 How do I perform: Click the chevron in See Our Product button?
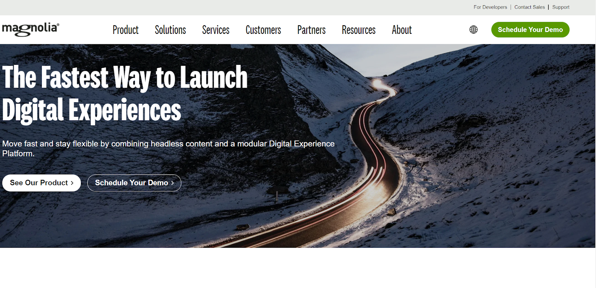[72, 183]
